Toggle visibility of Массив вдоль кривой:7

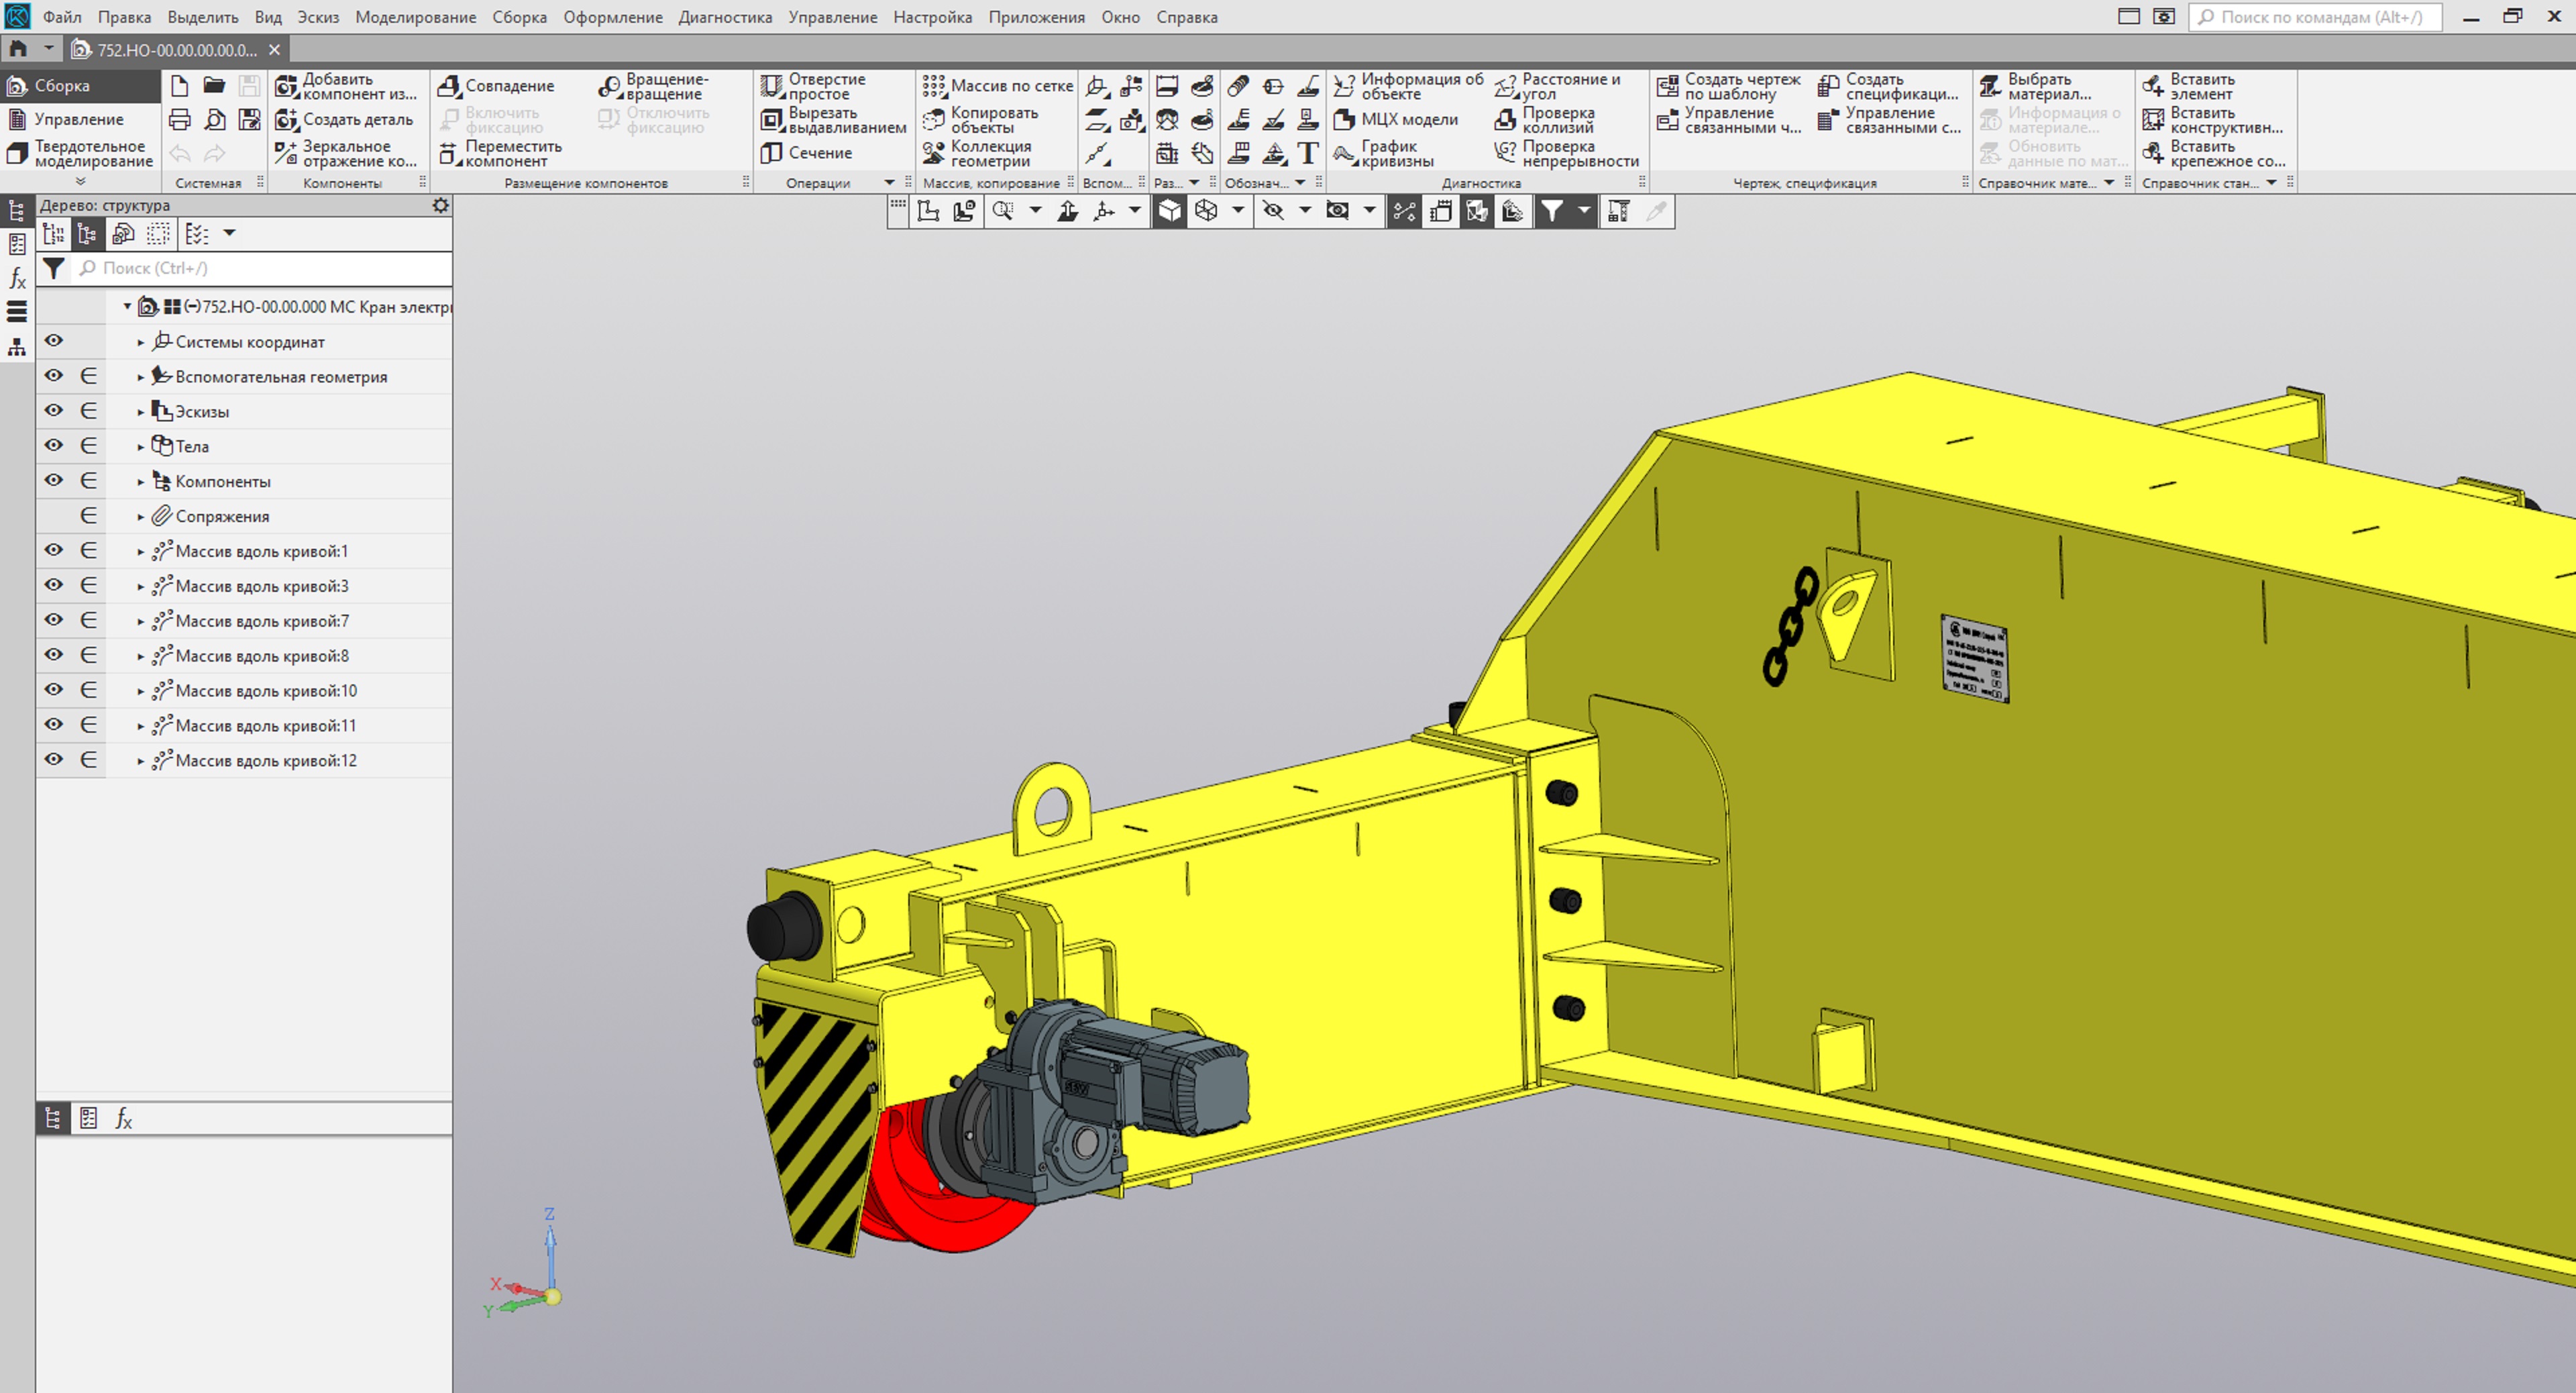point(54,620)
